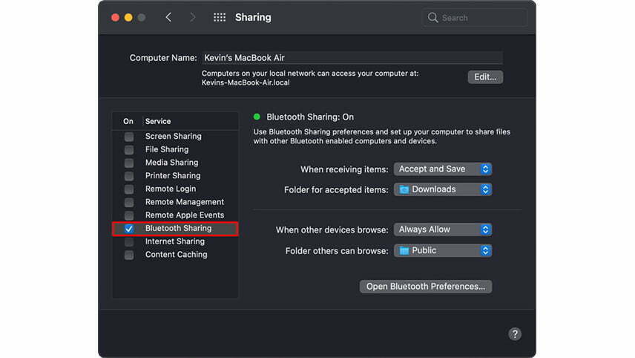The height and width of the screenshot is (358, 635).
Task: Enable the Internet Sharing checkbox
Action: point(129,241)
